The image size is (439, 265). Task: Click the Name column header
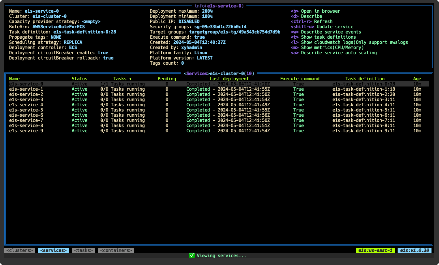point(14,79)
